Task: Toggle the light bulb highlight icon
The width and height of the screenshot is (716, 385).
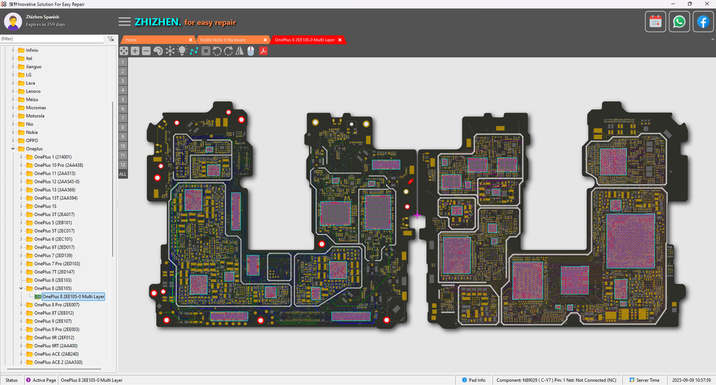Action: (x=182, y=51)
